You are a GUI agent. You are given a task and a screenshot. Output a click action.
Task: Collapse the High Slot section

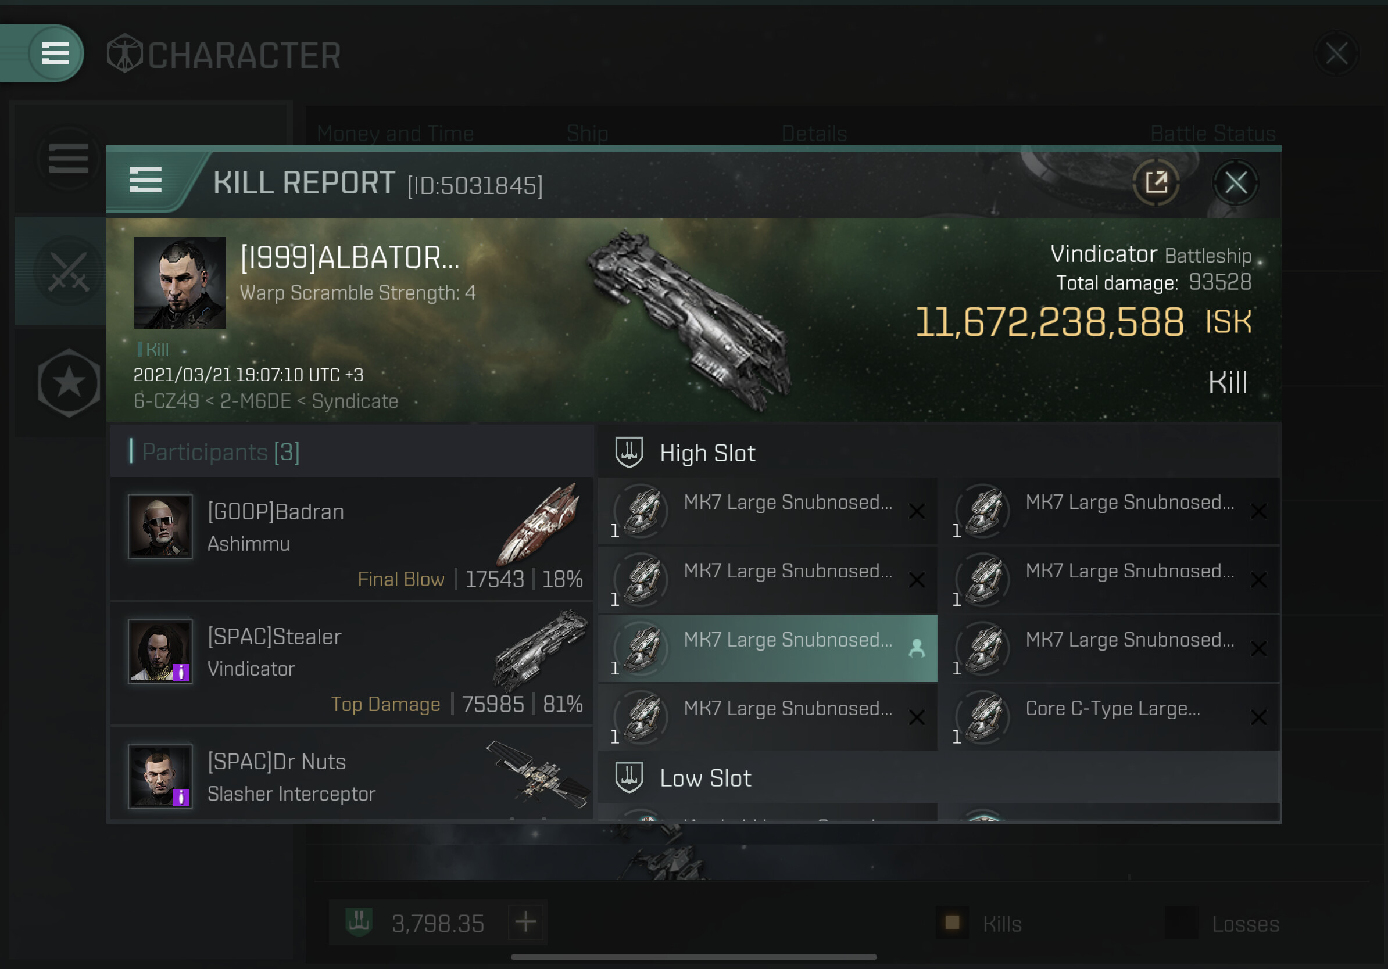pyautogui.click(x=939, y=453)
